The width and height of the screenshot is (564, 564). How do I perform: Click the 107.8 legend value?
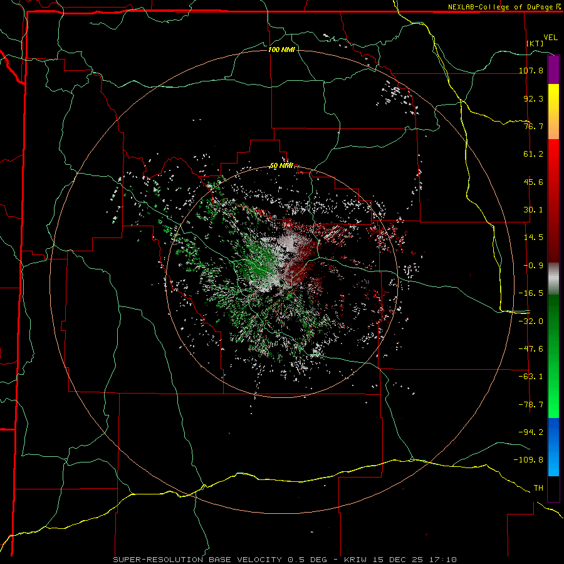pyautogui.click(x=531, y=70)
